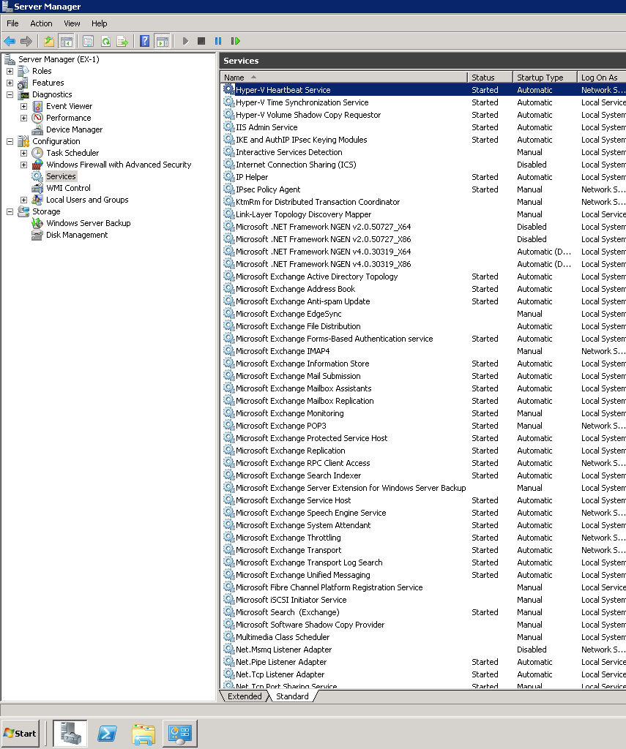Viewport: 626px width, 749px height.
Task: Open Windows Server Backup node
Action: (x=88, y=223)
